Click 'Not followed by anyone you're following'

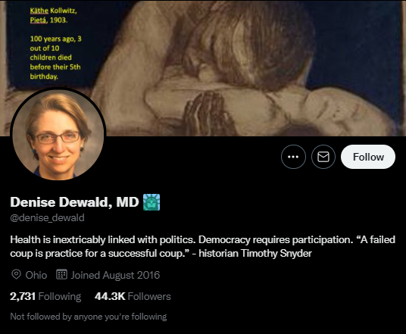[x=89, y=317]
